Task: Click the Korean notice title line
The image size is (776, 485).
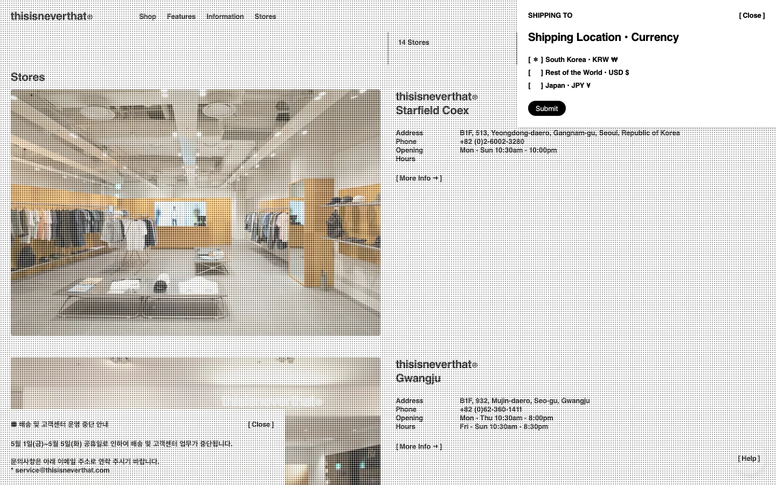Action: [60, 425]
